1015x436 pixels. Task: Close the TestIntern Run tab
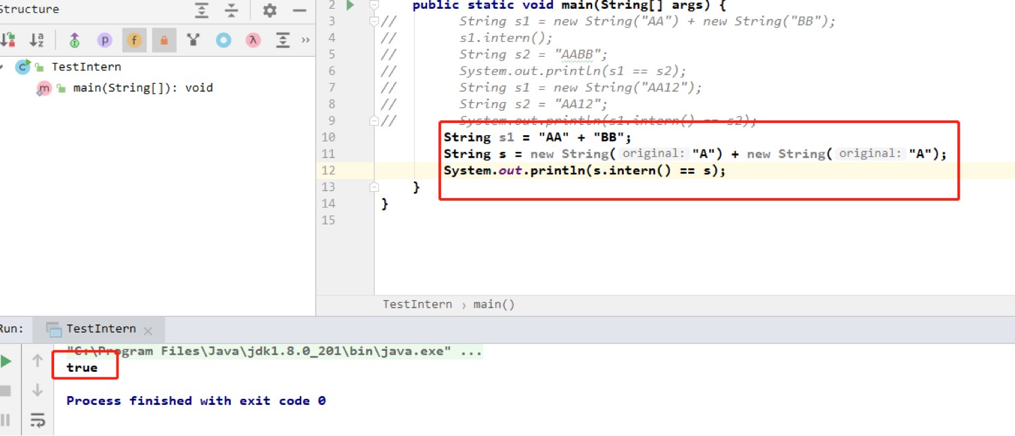pyautogui.click(x=148, y=331)
